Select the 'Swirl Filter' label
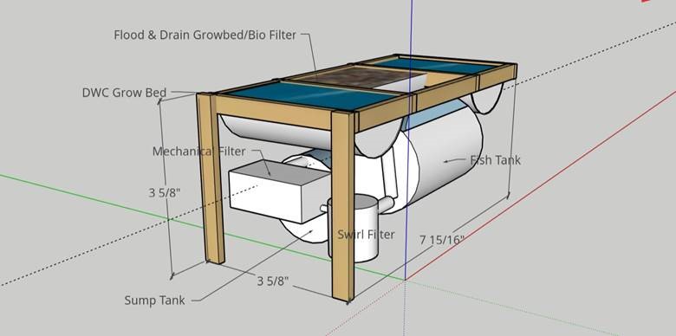This screenshot has height=336, width=676. click(x=366, y=235)
